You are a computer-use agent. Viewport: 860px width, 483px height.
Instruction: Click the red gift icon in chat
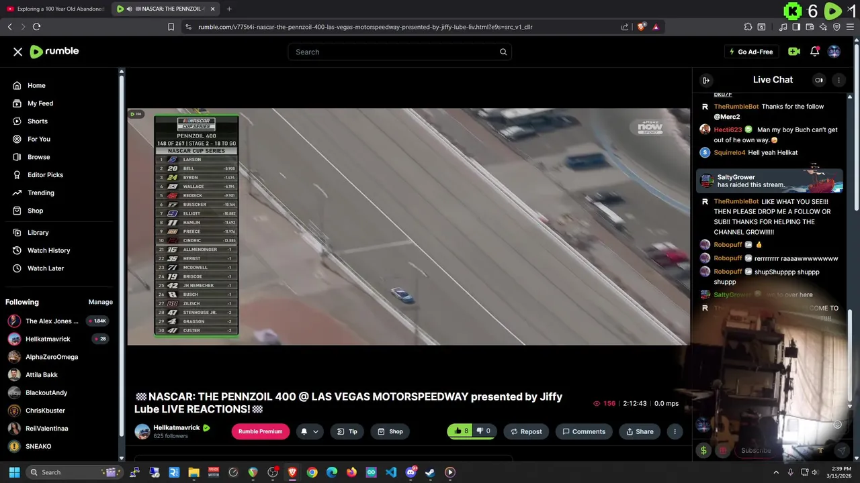(723, 451)
